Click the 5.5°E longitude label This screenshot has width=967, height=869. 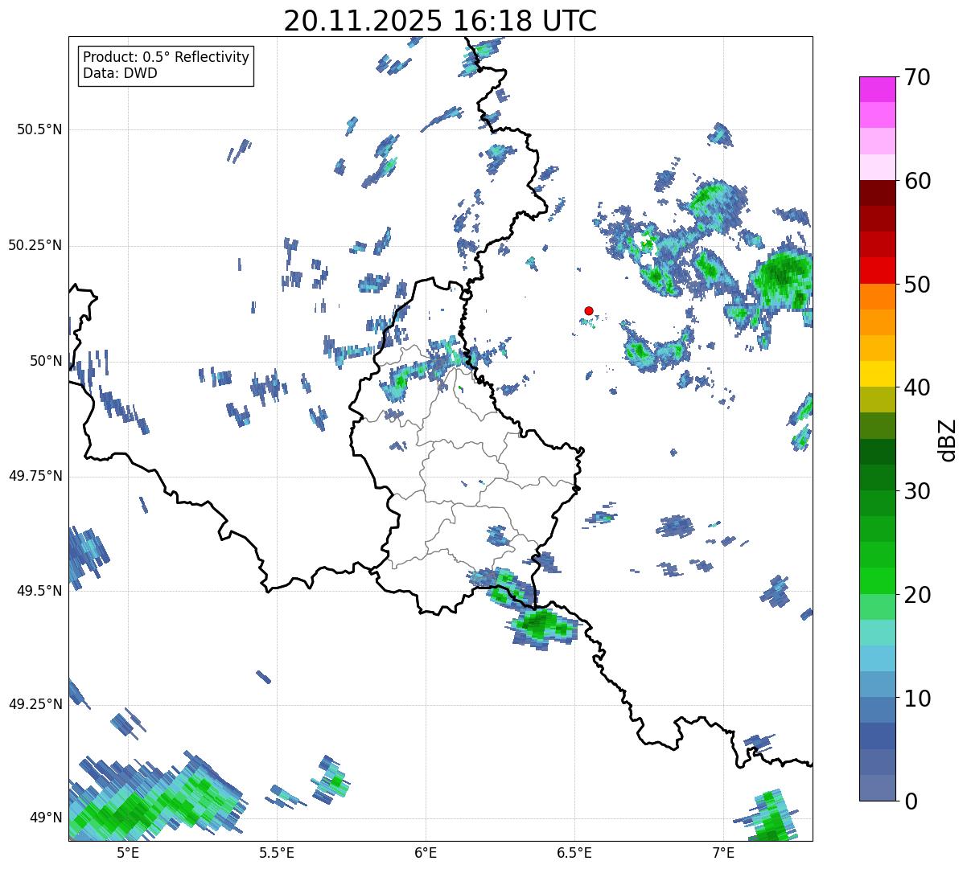tap(277, 853)
